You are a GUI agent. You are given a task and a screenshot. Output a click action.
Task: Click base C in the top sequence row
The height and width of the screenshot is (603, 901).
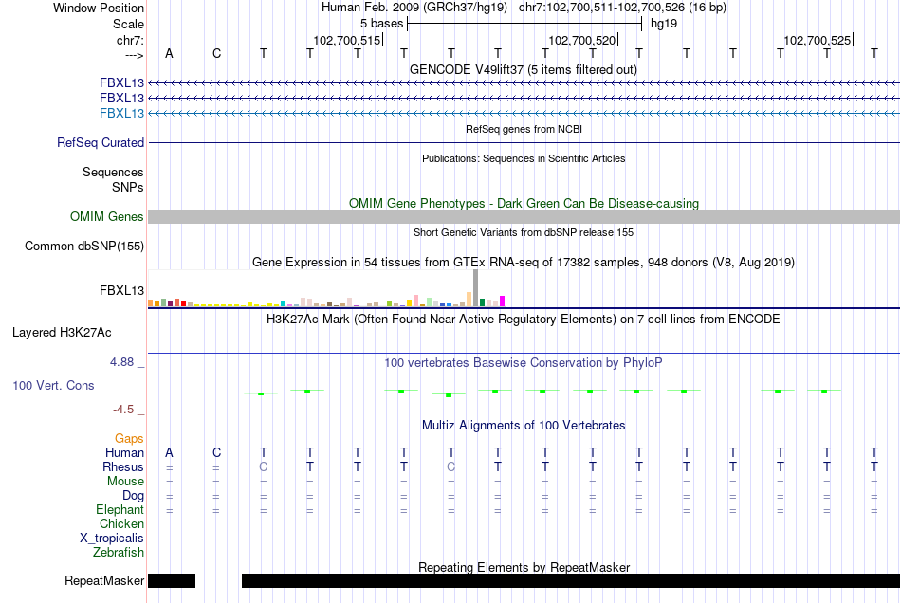(216, 53)
